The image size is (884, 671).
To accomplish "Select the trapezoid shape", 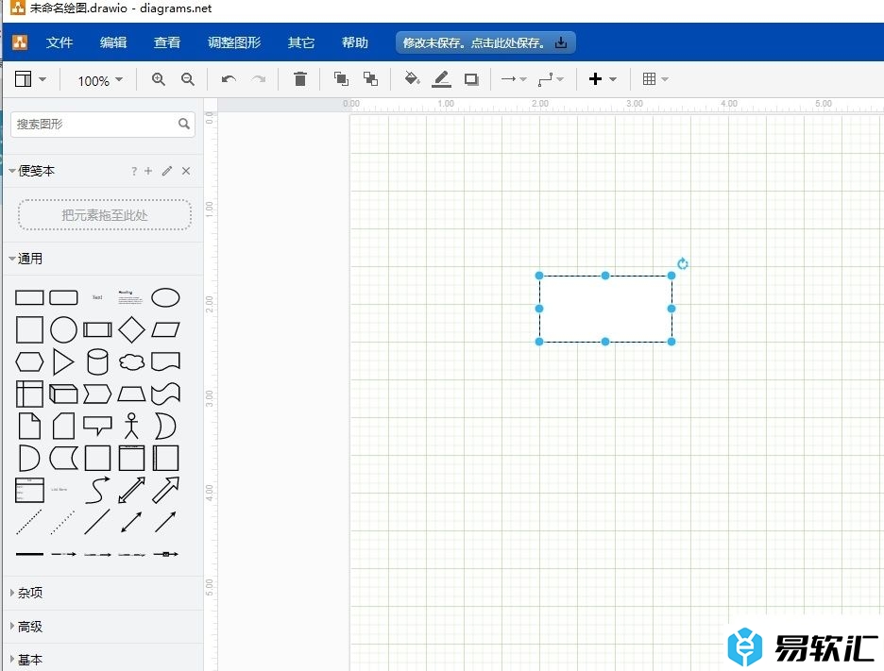I will 132,394.
